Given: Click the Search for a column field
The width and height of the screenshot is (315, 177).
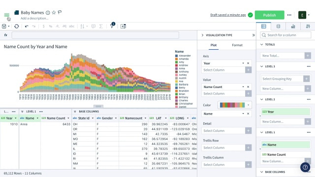Looking at the screenshot, I should click(x=285, y=35).
